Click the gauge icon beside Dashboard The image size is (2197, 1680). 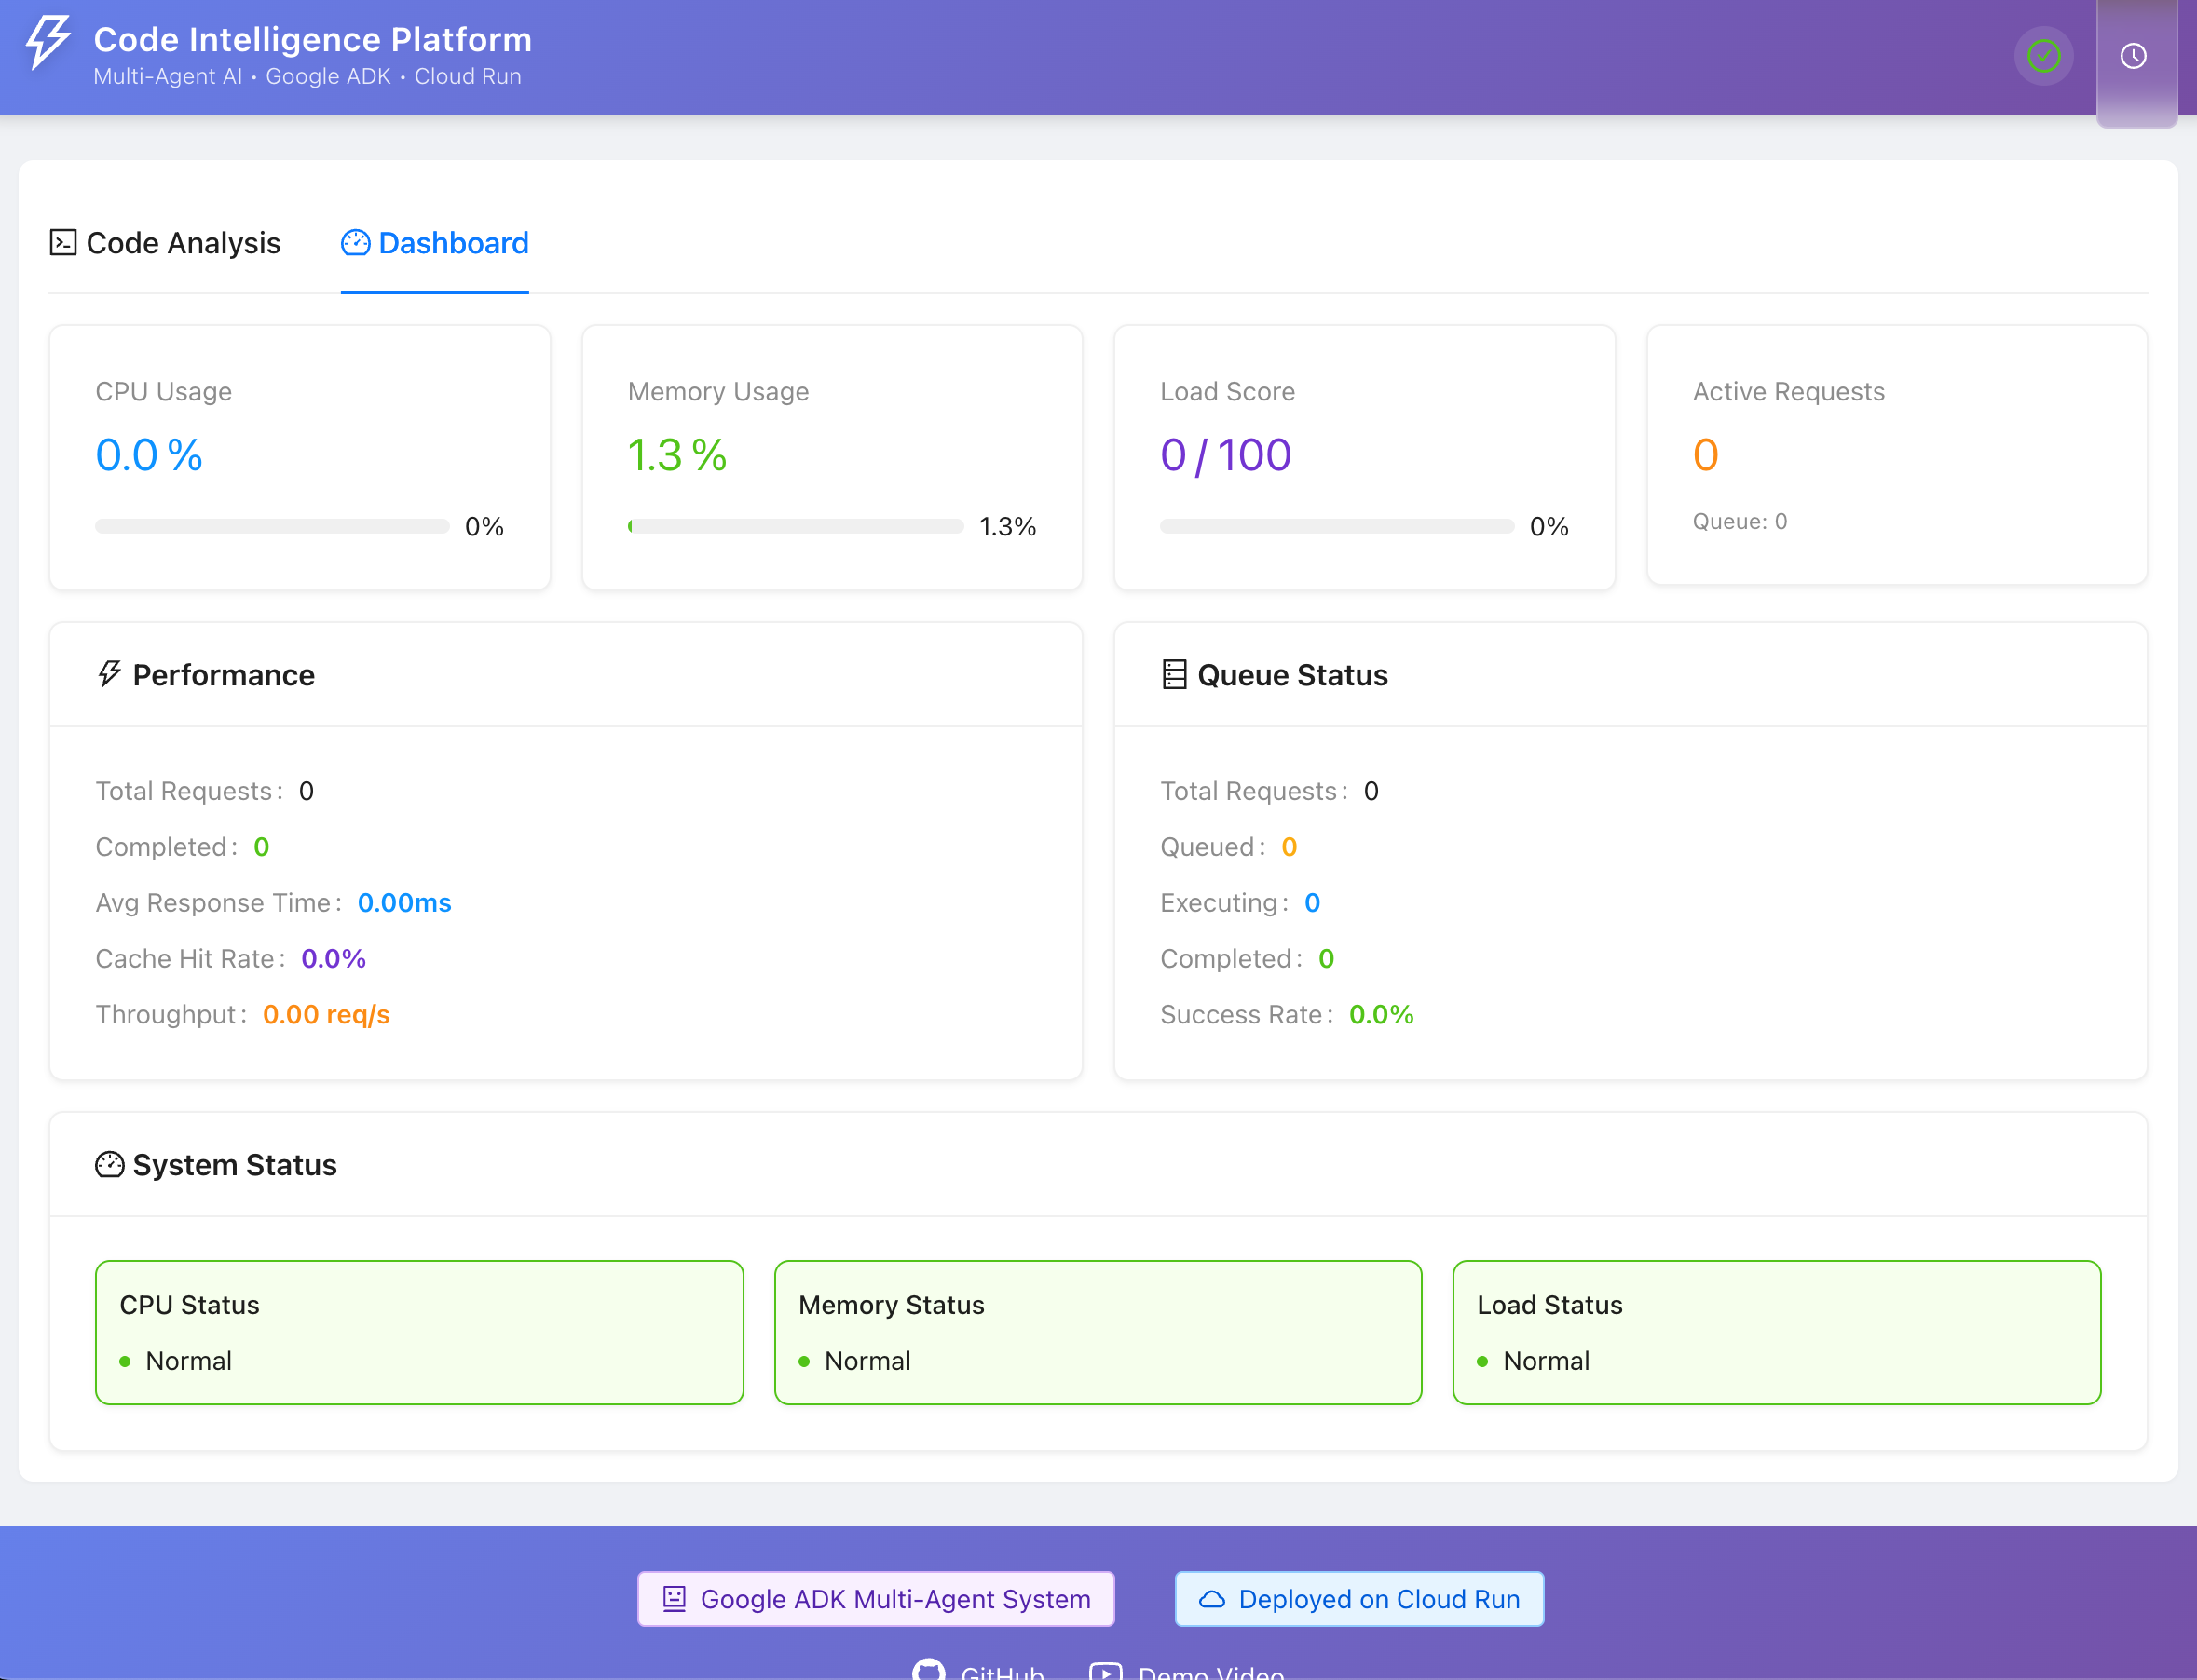point(355,243)
